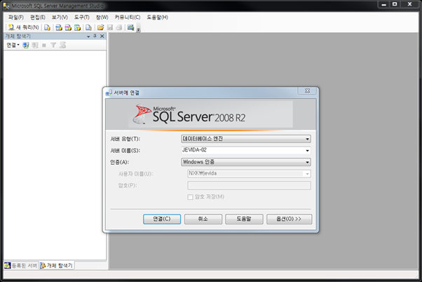Toggle the 암호 저장(M) checkbox
This screenshot has height=282, width=422.
pyautogui.click(x=190, y=197)
